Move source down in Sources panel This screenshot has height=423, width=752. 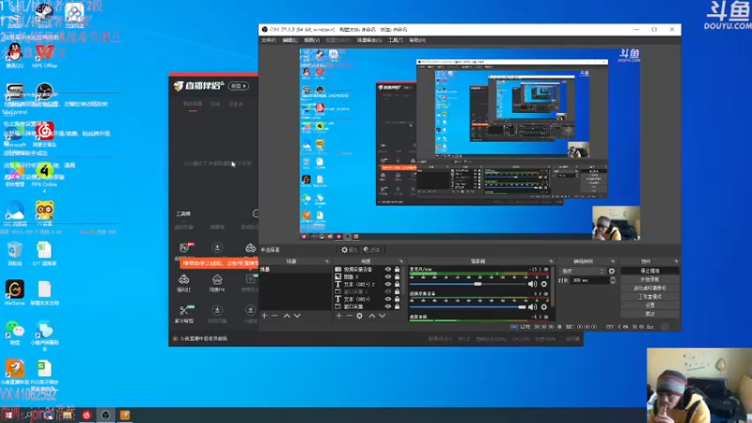(x=383, y=316)
